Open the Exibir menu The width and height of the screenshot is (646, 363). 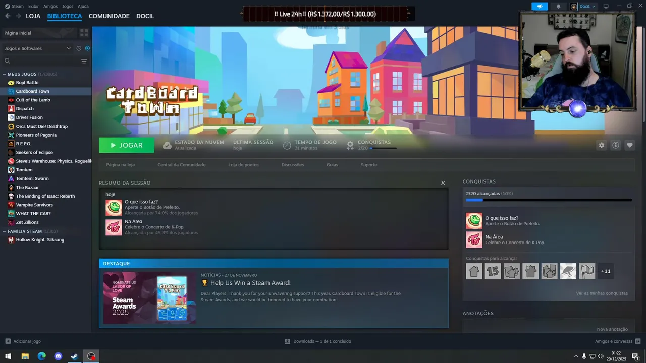click(33, 6)
